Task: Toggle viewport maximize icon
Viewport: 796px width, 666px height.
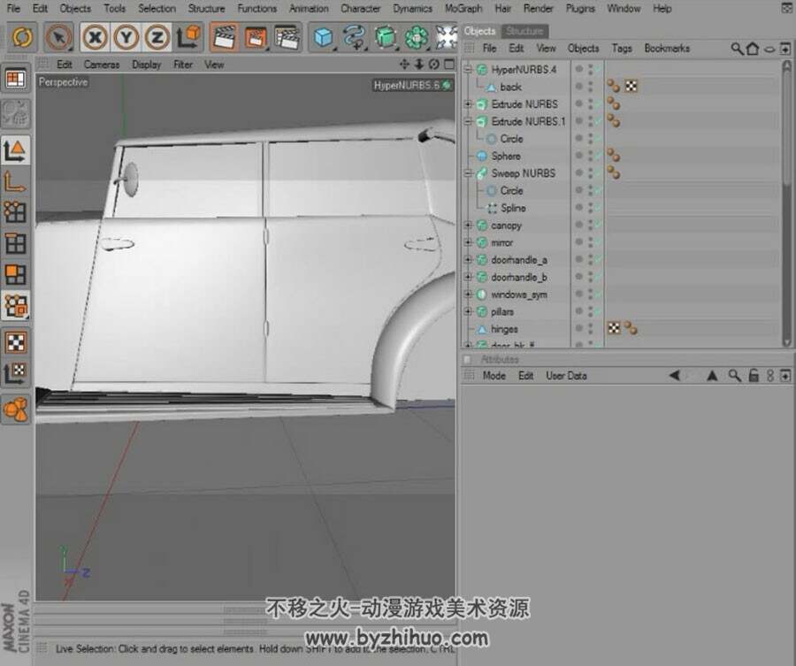Action: click(448, 64)
